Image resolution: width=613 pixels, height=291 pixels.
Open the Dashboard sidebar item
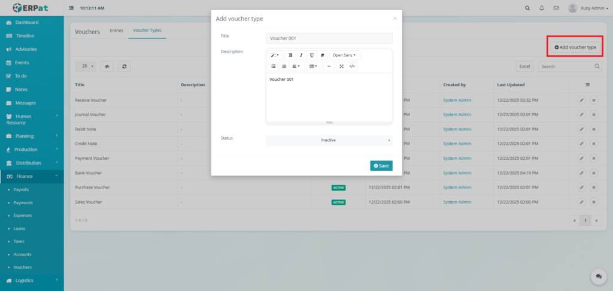(32, 22)
